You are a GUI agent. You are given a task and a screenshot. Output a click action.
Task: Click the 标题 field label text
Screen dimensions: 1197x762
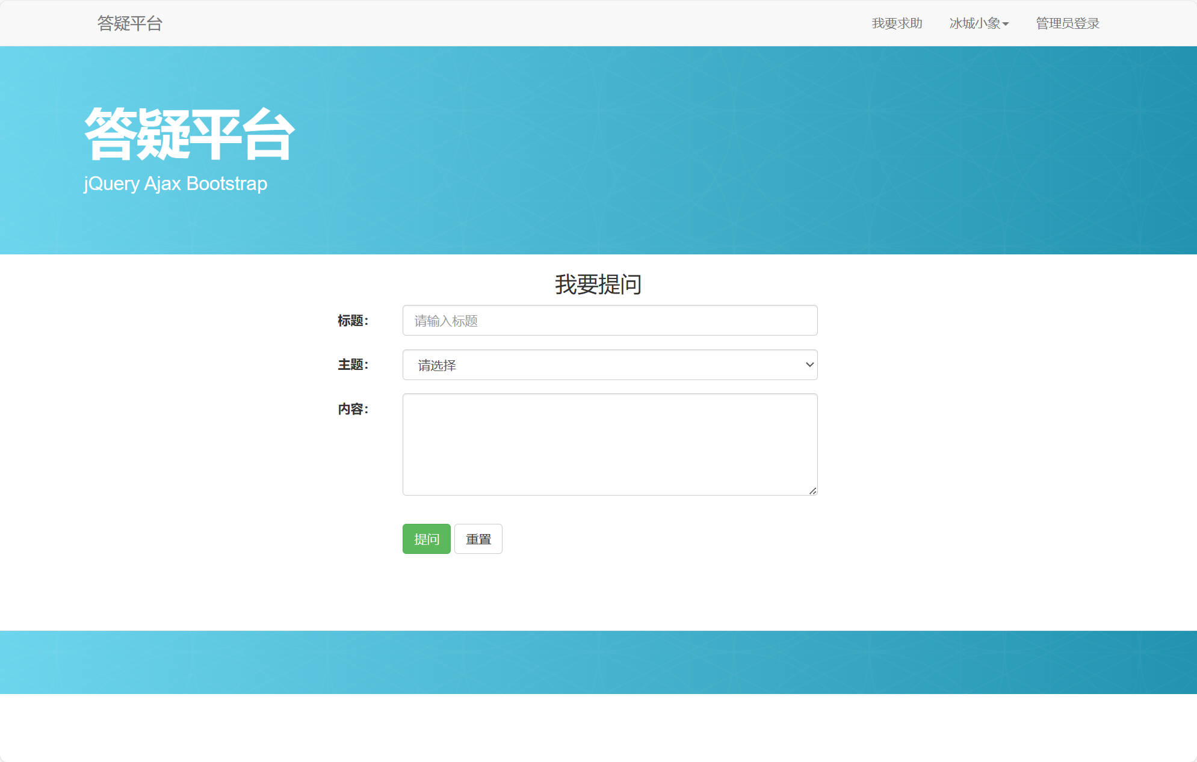point(353,321)
